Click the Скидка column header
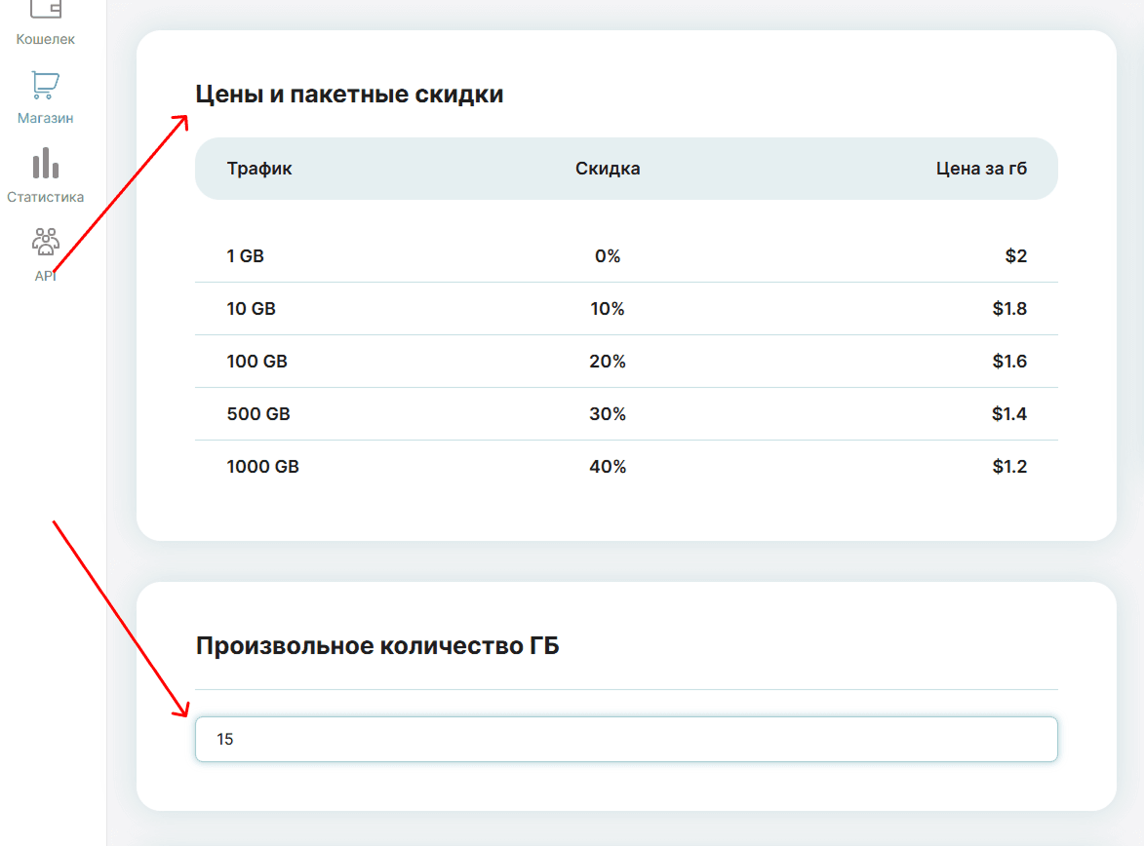The width and height of the screenshot is (1144, 846). tap(608, 169)
